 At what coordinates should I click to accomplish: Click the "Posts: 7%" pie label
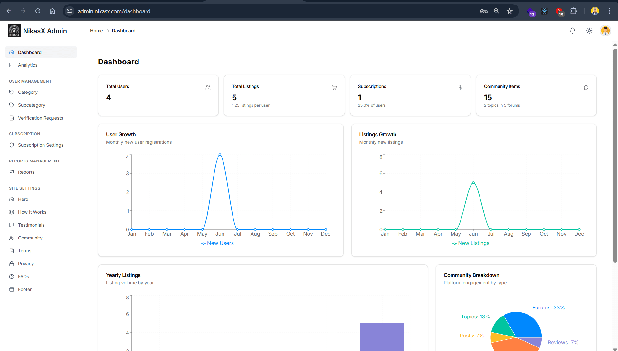[x=471, y=336]
